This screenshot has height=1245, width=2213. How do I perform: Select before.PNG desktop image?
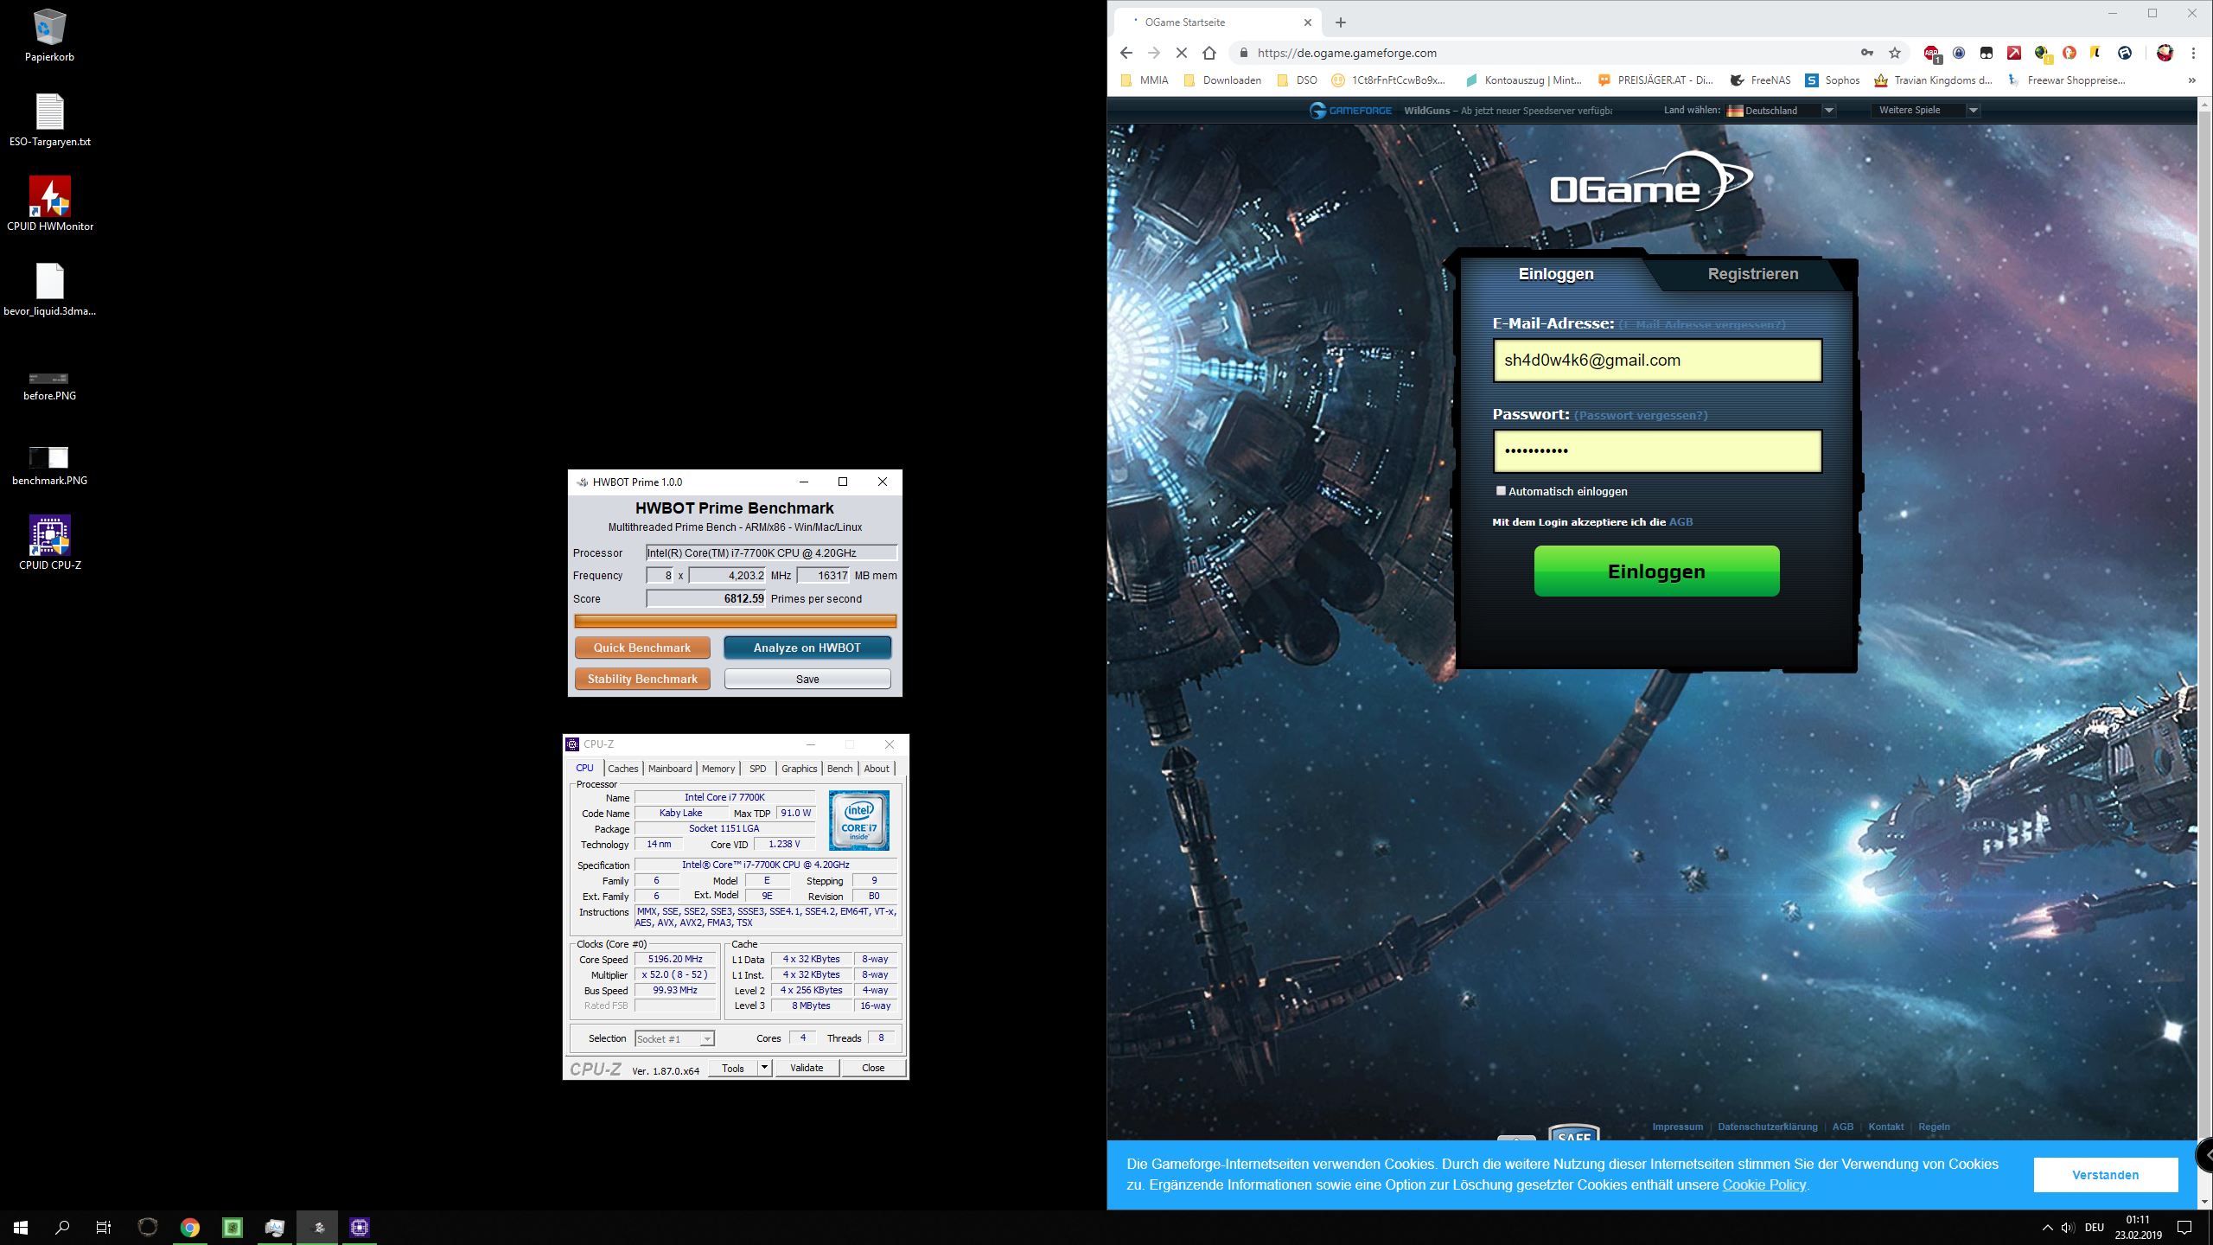49,385
